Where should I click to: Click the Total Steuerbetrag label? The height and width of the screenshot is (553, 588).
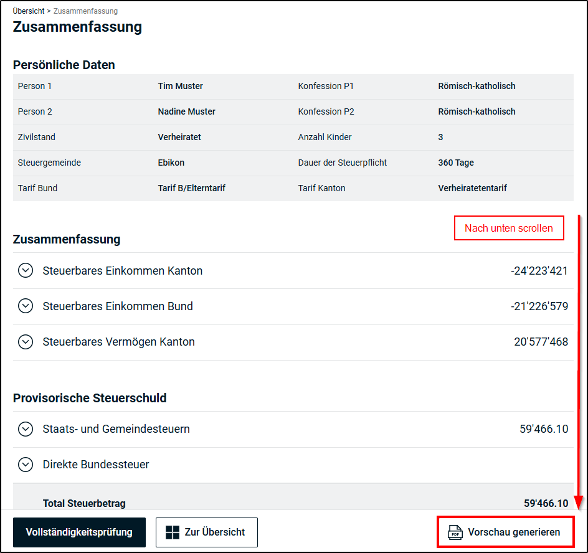[79, 503]
